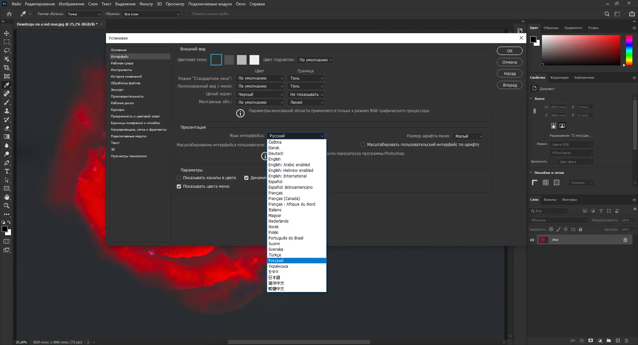Click the delete layer trash icon

coord(626,341)
